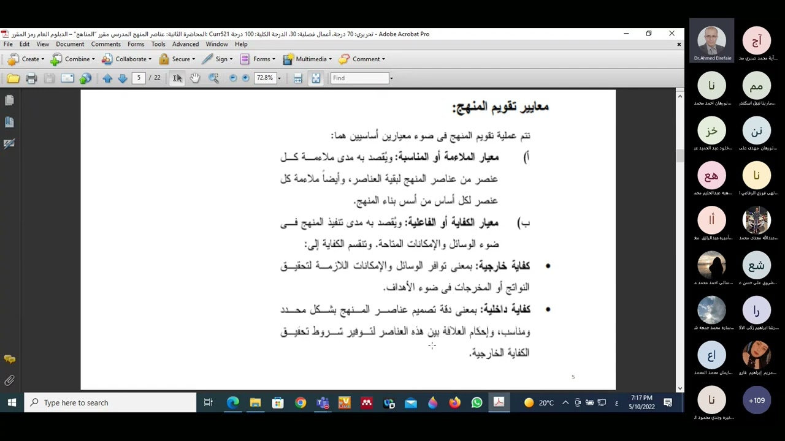Click the Find search box
This screenshot has width=785, height=441.
359,78
